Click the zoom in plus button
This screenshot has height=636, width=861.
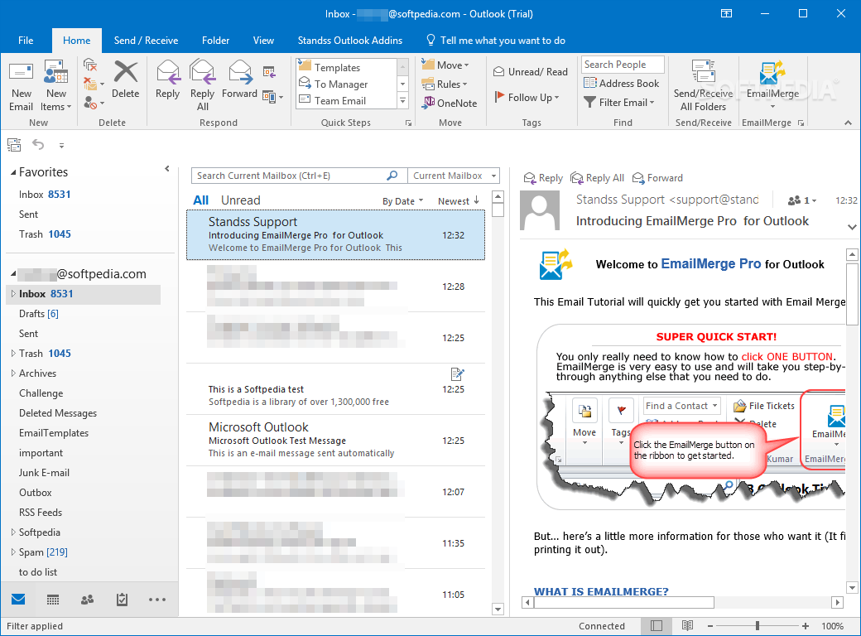pos(805,625)
